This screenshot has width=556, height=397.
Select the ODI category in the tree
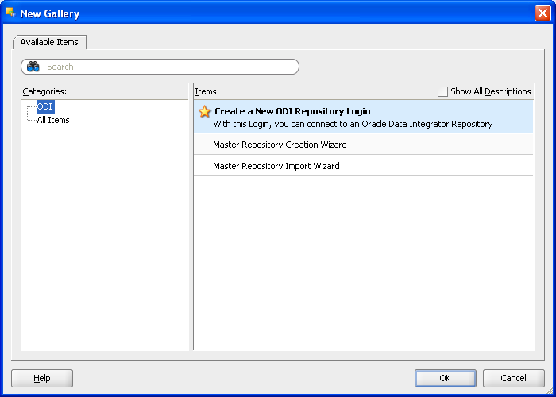[45, 106]
